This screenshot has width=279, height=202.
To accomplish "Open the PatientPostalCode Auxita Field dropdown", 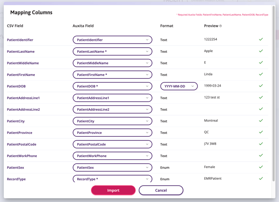I will pyautogui.click(x=113, y=145).
